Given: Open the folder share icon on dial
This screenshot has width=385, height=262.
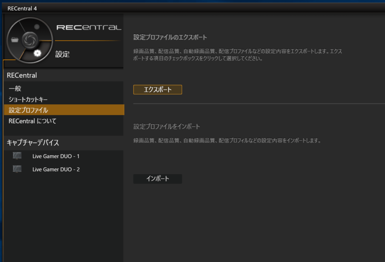Looking at the screenshot, I should (x=15, y=40).
